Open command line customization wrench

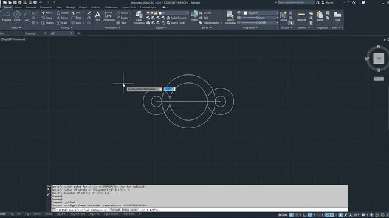tap(49, 194)
